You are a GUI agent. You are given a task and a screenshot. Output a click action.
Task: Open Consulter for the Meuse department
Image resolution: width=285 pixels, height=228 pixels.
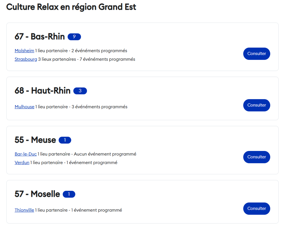tap(257, 157)
